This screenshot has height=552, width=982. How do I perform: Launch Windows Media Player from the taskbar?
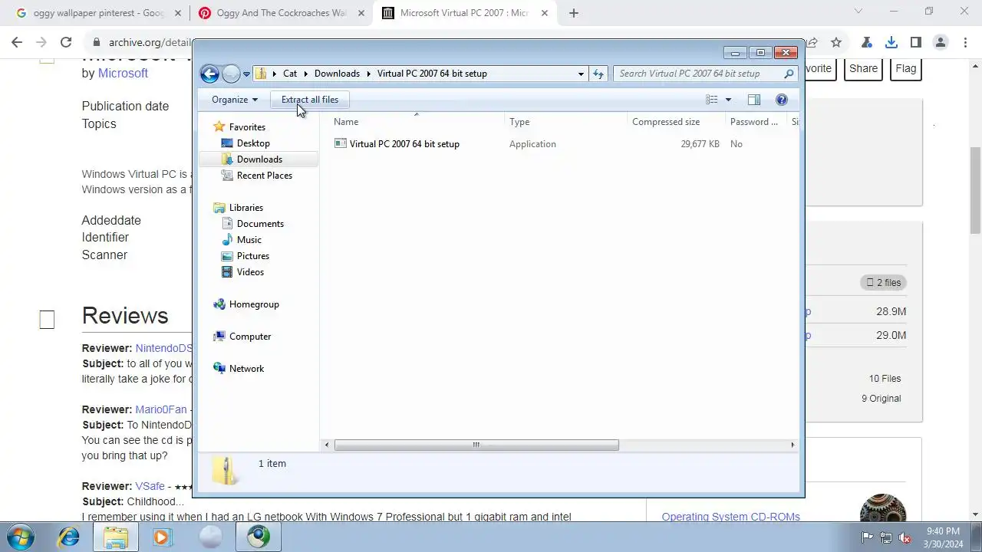(162, 537)
